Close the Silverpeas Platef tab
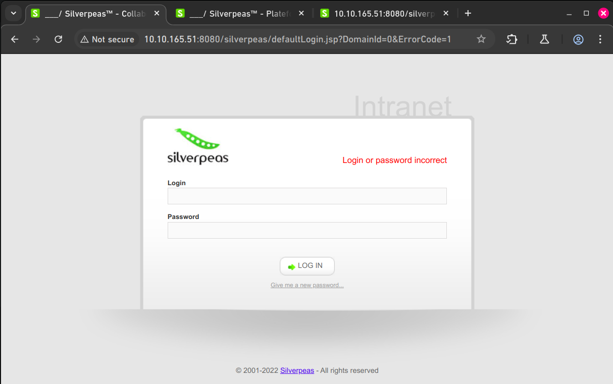613x384 pixels. pyautogui.click(x=301, y=14)
